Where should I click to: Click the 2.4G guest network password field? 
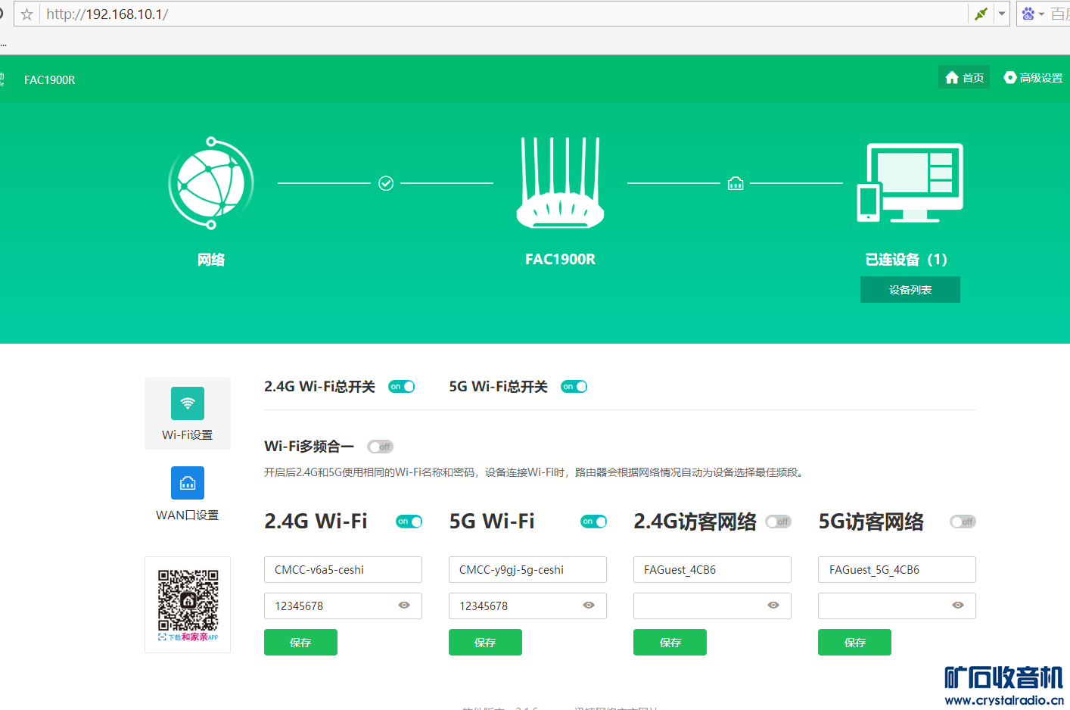point(712,606)
